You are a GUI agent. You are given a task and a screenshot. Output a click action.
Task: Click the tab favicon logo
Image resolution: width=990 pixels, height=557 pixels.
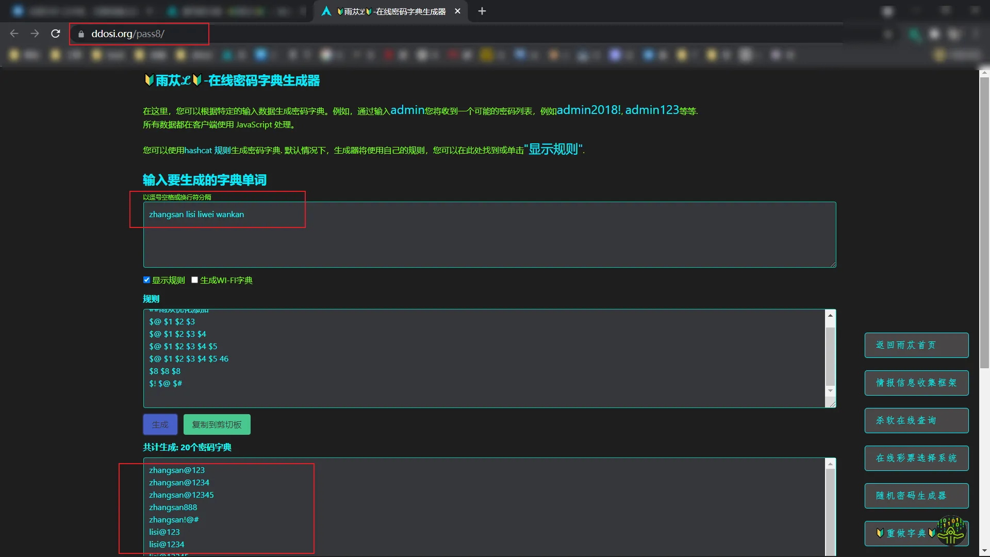click(326, 11)
